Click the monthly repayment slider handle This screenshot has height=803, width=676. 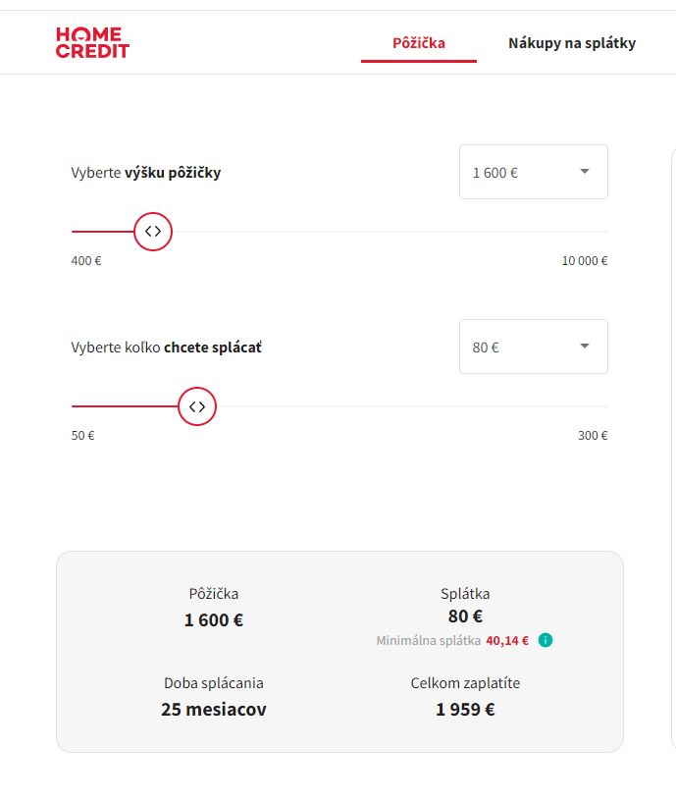(197, 406)
